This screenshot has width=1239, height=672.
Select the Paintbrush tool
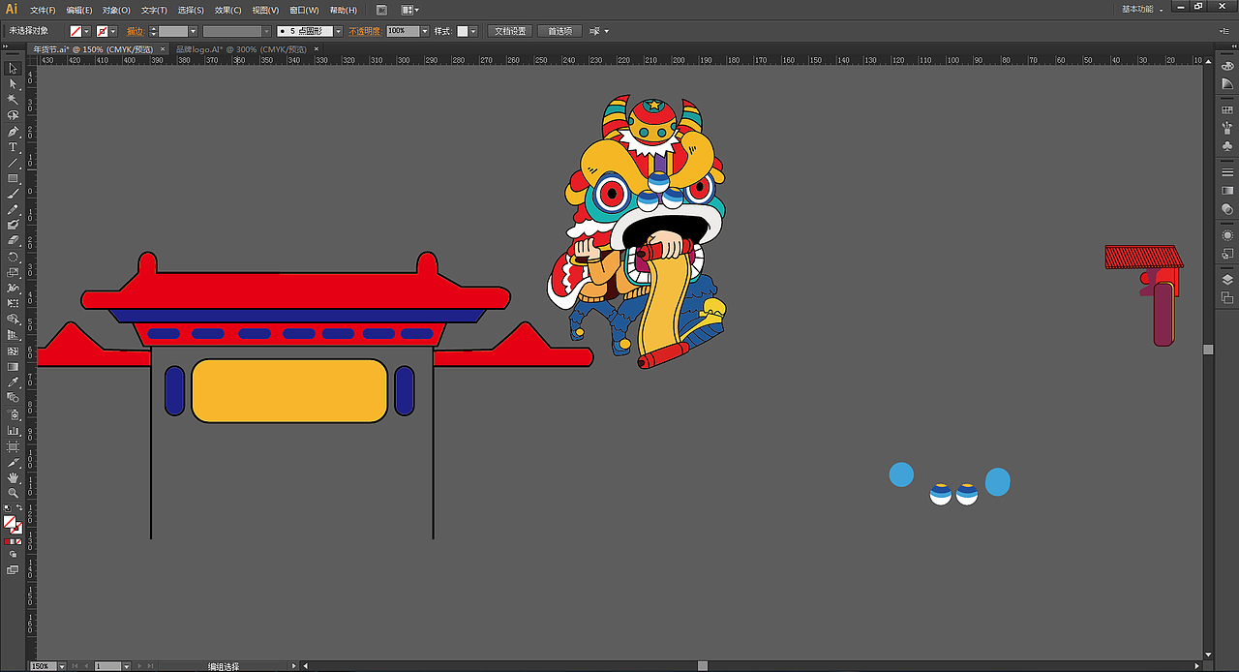(x=13, y=194)
